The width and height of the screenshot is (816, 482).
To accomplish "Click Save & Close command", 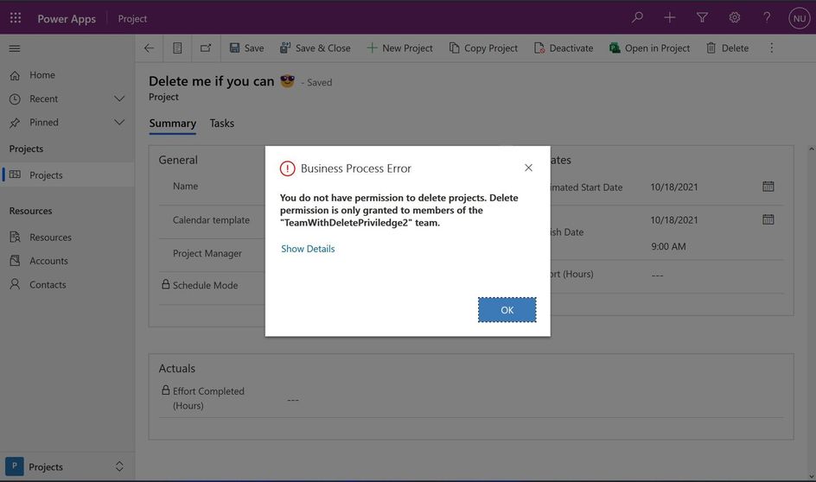I will (315, 48).
